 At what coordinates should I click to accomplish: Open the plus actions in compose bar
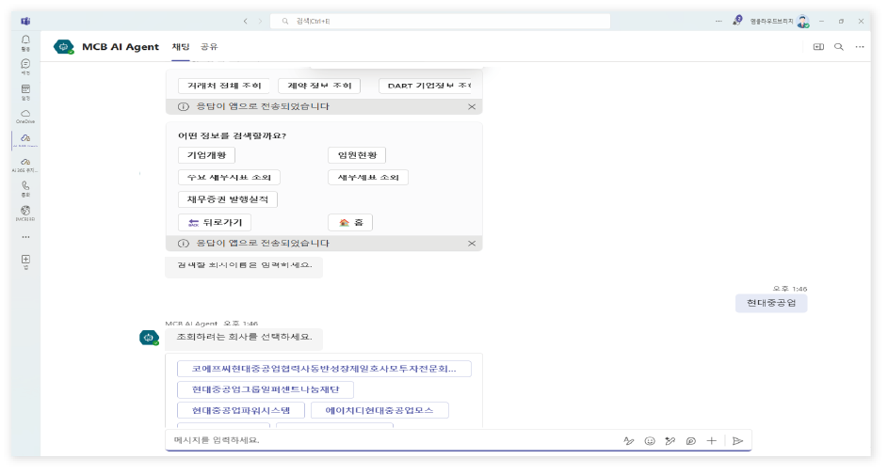pyautogui.click(x=711, y=440)
